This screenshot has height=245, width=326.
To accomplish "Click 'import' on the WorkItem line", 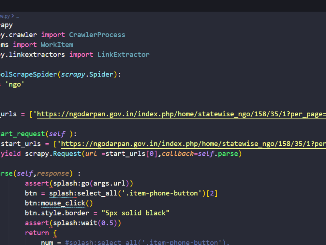I will pyautogui.click(x=25, y=44).
